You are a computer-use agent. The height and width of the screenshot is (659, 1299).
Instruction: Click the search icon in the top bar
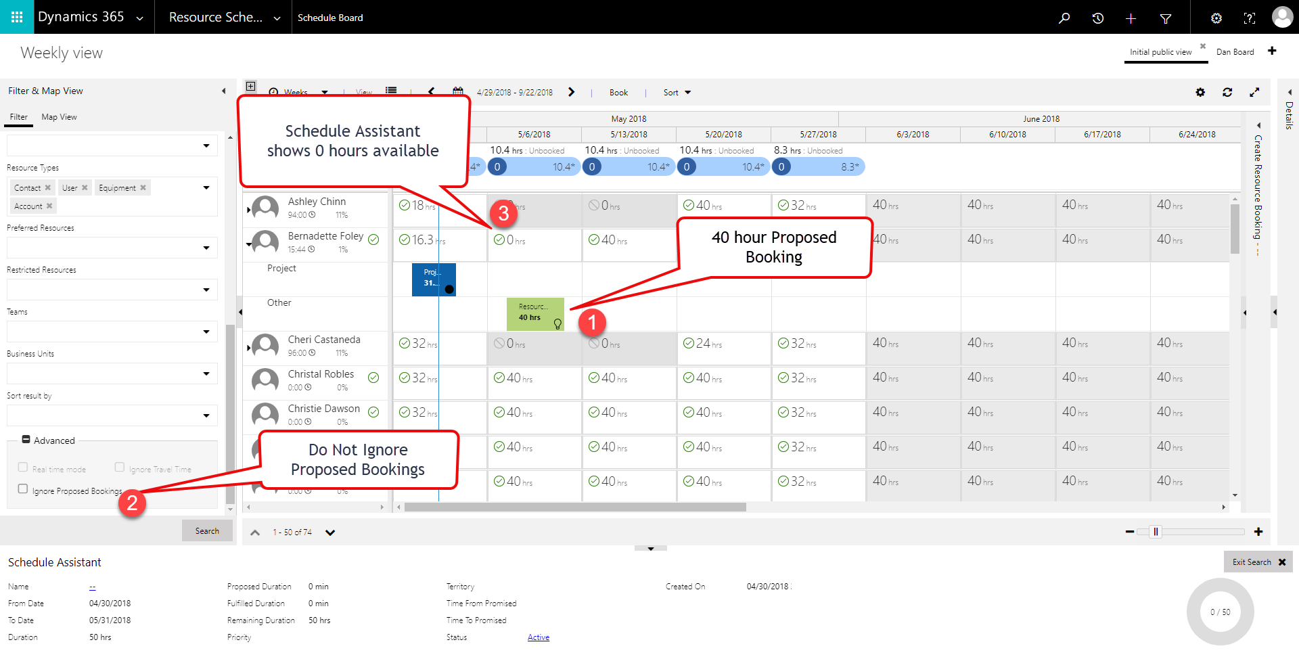coord(1064,18)
